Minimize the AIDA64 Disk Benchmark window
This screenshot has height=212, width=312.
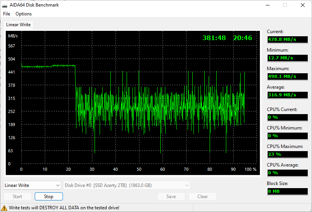coord(268,5)
